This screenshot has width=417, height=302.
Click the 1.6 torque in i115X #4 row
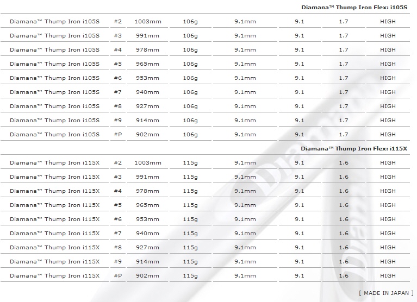coord(344,191)
